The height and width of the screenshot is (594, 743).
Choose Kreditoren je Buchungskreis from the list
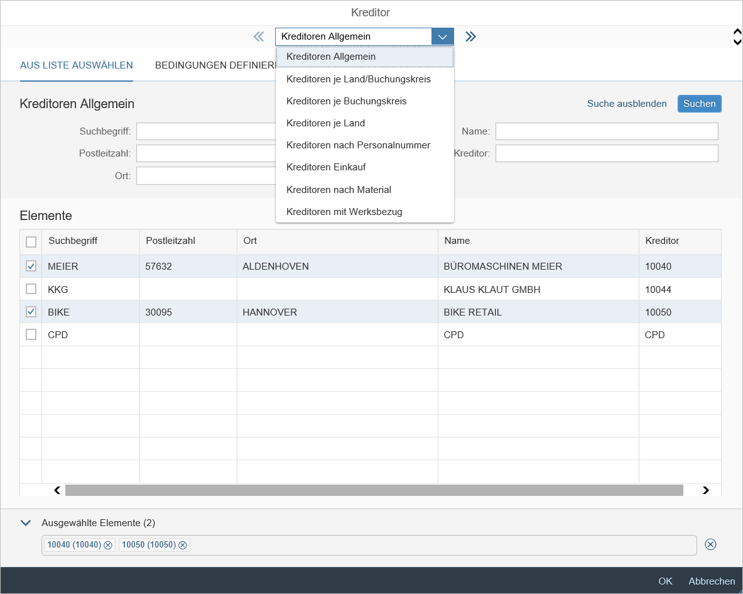tap(346, 101)
